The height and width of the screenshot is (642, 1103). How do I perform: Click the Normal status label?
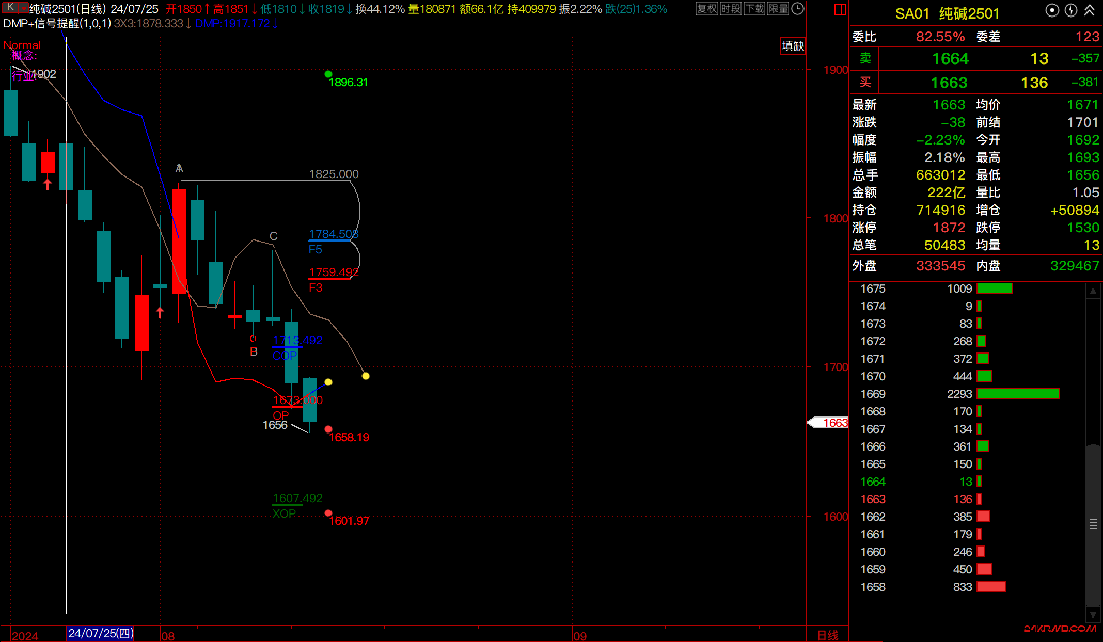point(22,45)
